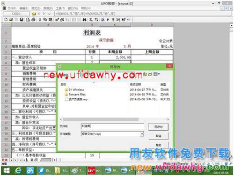The height and width of the screenshot is (176, 234).
Task: Click the P icon in the toolbar
Action: click(x=108, y=20)
